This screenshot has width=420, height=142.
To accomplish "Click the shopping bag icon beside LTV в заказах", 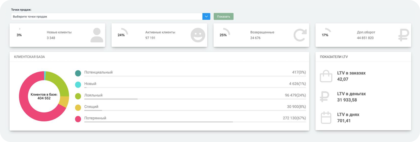I will [326, 76].
